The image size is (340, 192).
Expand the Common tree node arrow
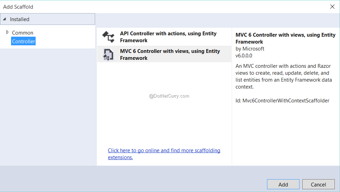(8, 32)
